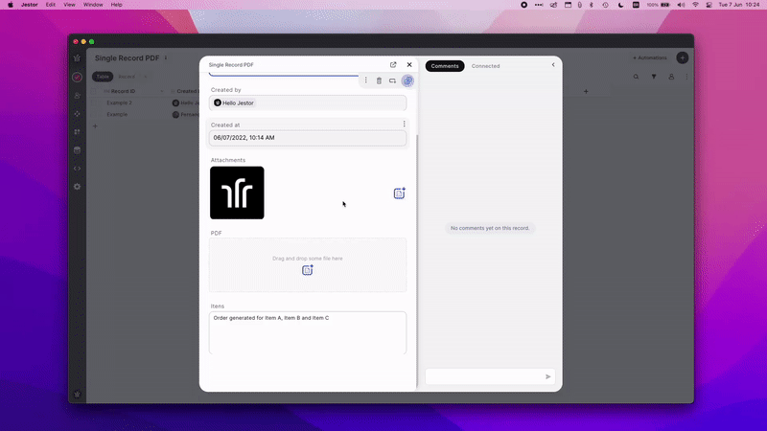Delete record using the trash icon
The width and height of the screenshot is (767, 431).
click(379, 80)
